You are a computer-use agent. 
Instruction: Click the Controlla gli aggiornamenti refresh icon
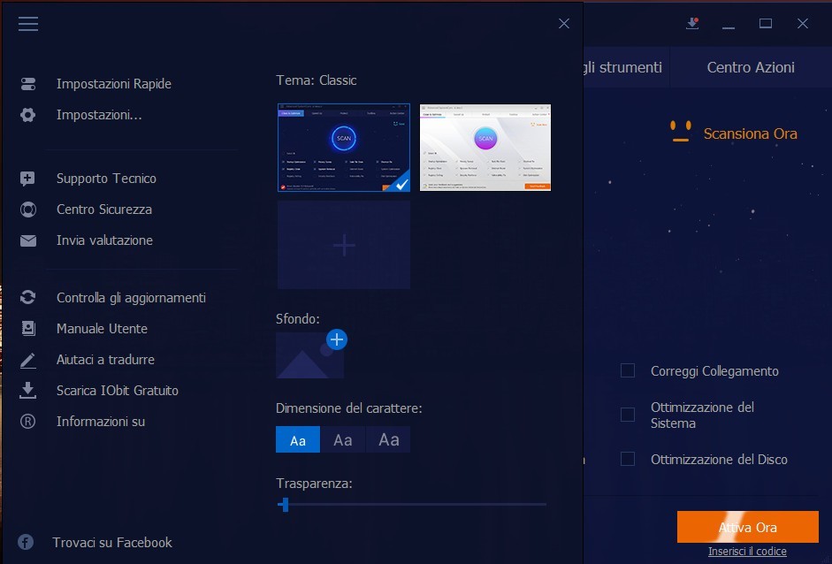tap(28, 298)
